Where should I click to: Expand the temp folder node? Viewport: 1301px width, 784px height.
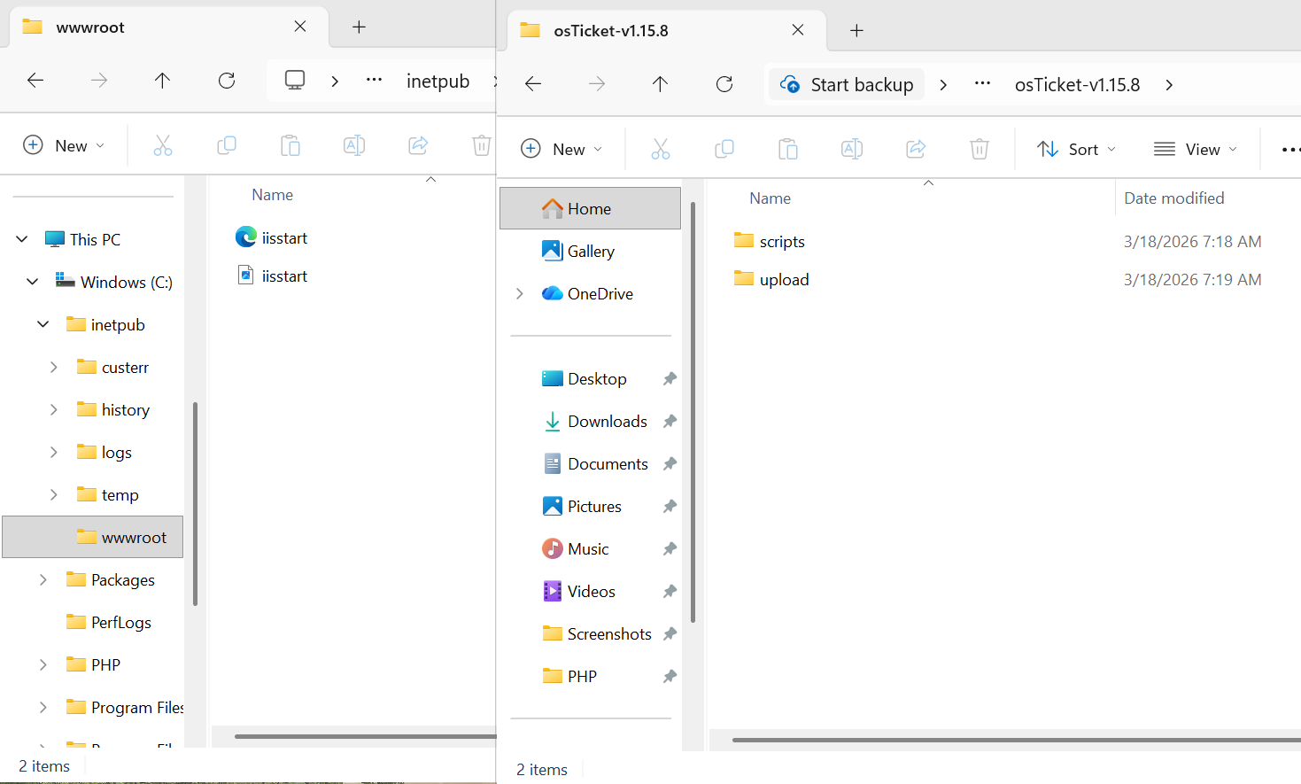point(54,494)
